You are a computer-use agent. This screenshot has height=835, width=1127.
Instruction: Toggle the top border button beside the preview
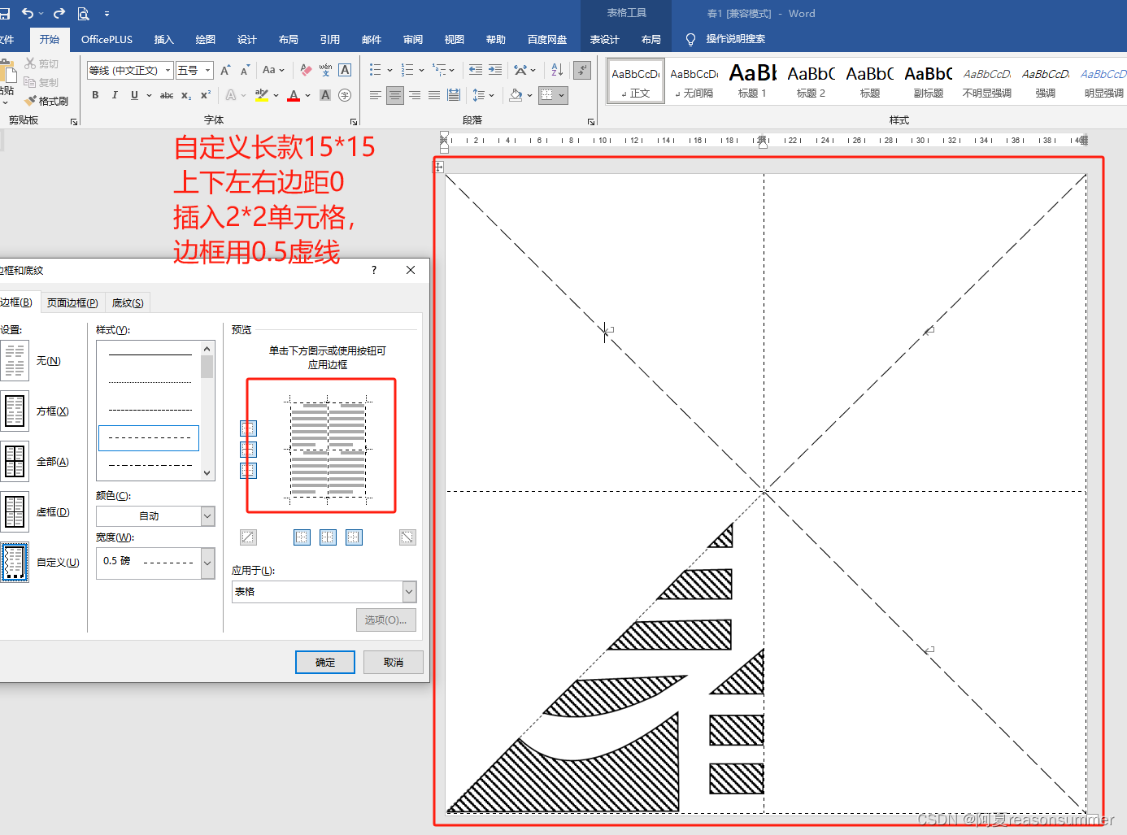click(x=248, y=428)
